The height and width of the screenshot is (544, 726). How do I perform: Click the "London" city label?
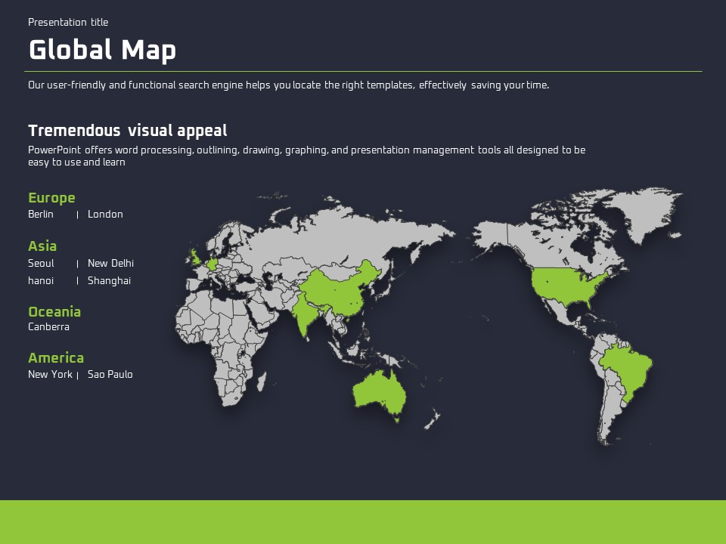click(x=105, y=215)
